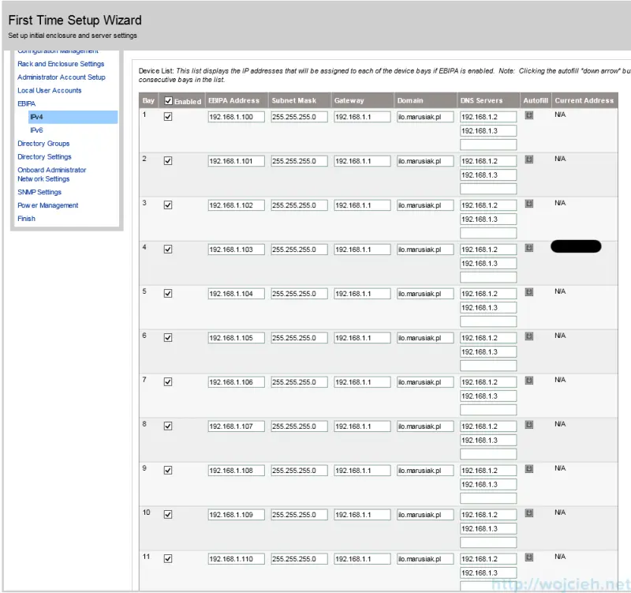Open the Power Management step
The width and height of the screenshot is (631, 593).
pyautogui.click(x=48, y=205)
